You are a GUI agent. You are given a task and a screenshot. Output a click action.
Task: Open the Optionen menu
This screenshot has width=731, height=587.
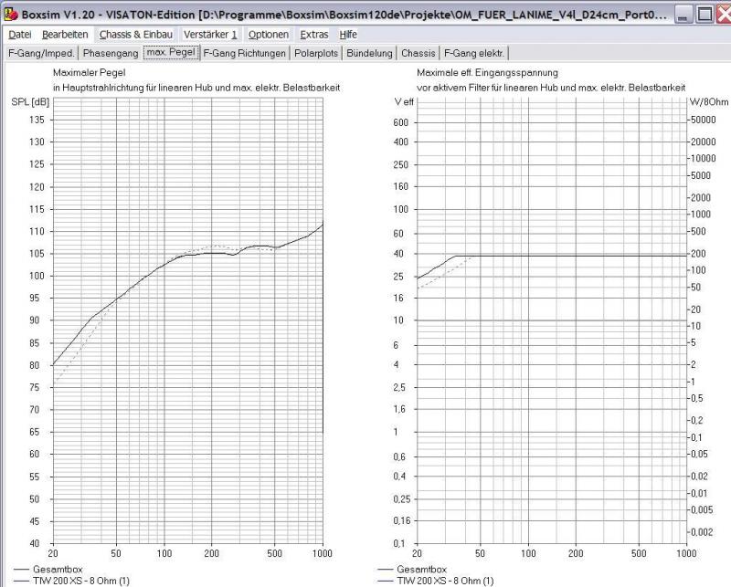(268, 35)
